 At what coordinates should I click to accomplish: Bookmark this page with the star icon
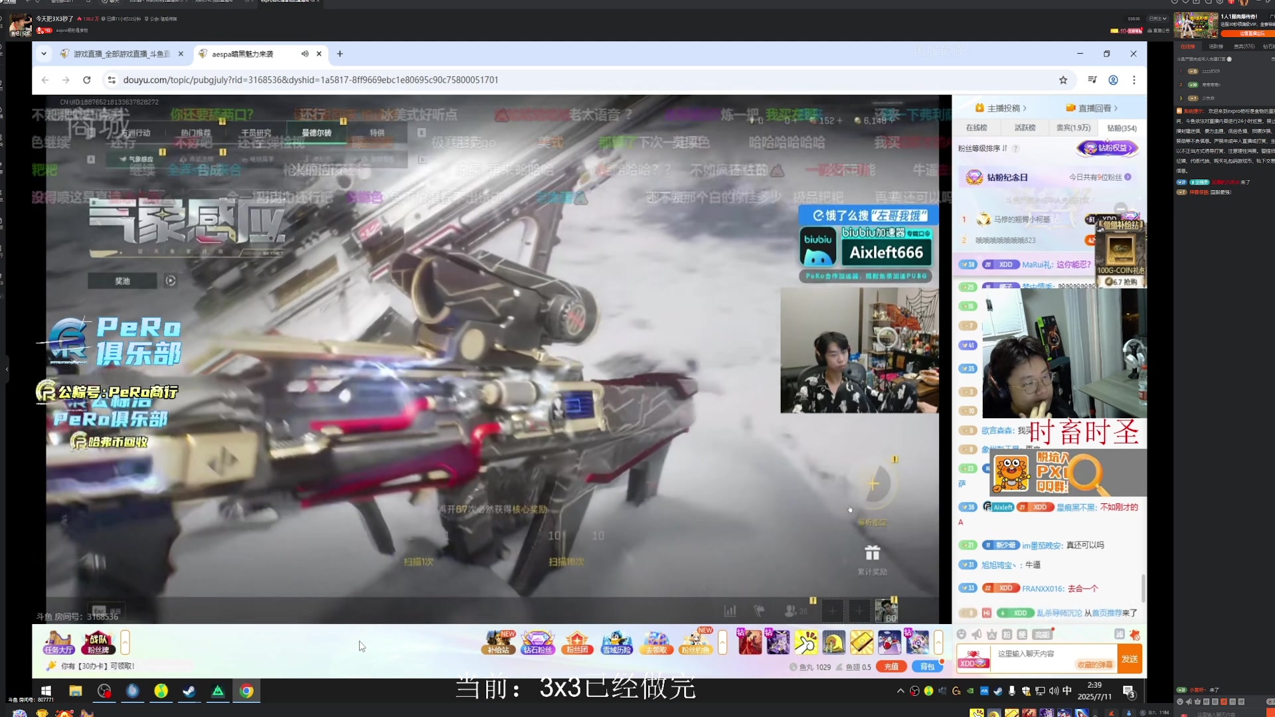pyautogui.click(x=1063, y=80)
